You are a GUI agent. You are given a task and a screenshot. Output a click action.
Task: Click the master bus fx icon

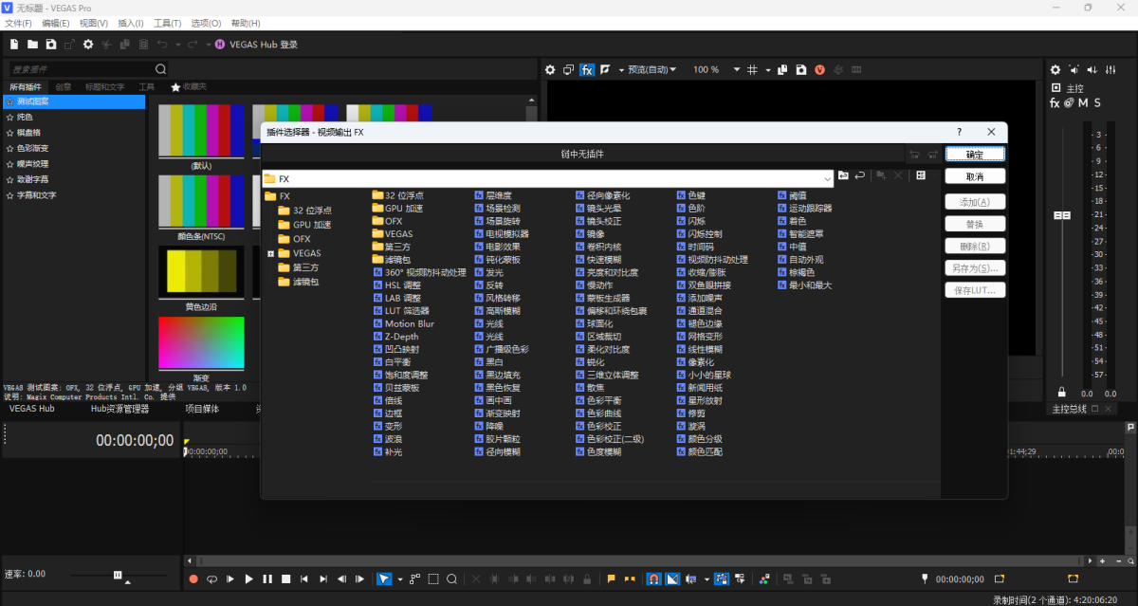click(x=1055, y=102)
